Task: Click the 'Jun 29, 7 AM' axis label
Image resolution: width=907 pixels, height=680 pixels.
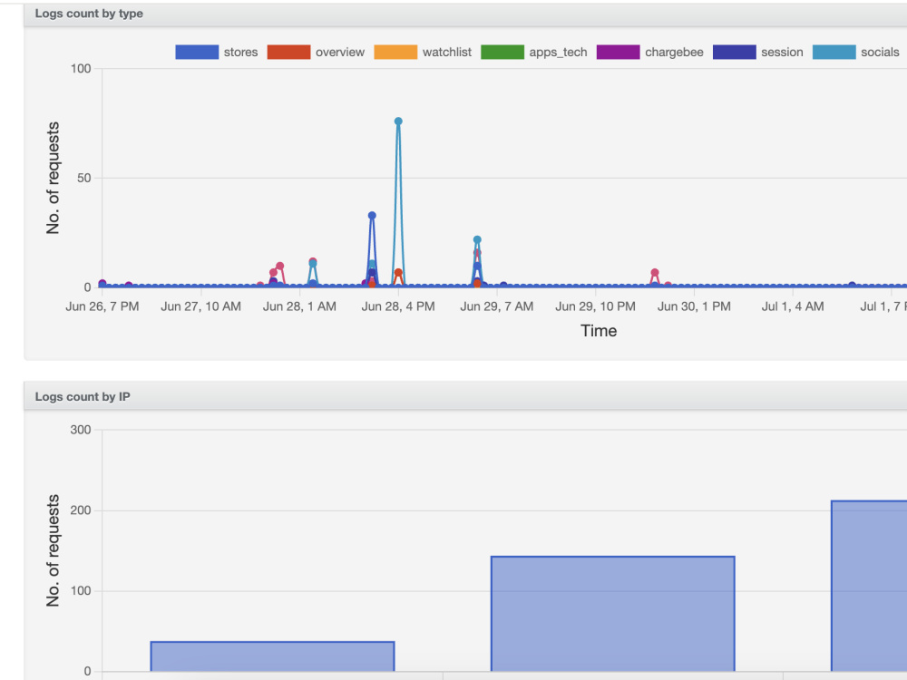Action: click(497, 306)
